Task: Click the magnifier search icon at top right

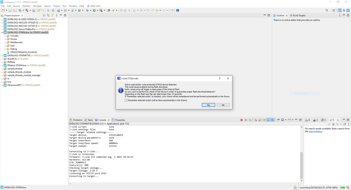Action: click(x=327, y=10)
